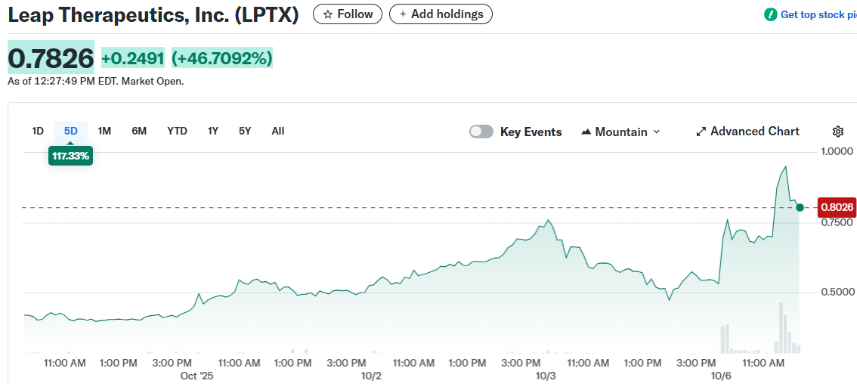
Task: Select the YTD range tab
Action: click(177, 131)
